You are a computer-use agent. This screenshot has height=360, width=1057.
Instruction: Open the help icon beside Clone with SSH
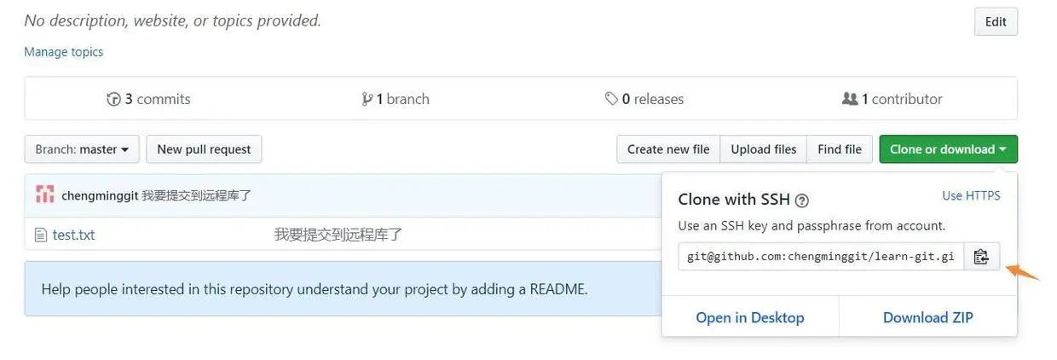click(x=801, y=200)
